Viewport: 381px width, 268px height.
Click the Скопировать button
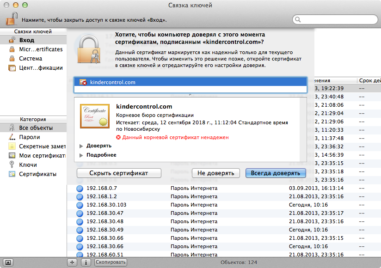(111, 262)
